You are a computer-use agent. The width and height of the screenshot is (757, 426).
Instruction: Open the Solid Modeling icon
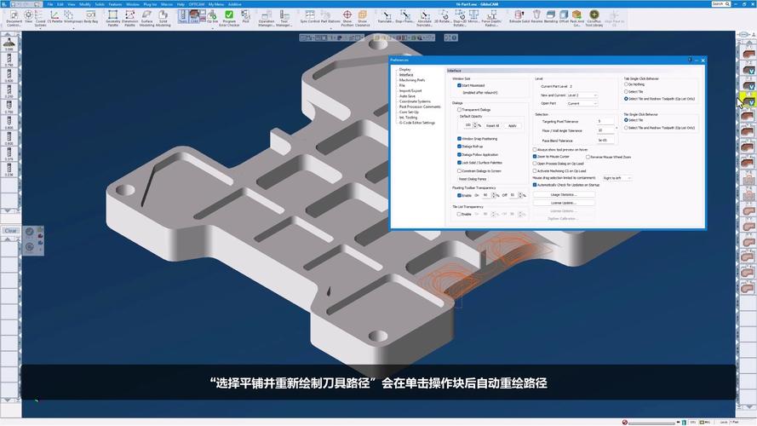[x=163, y=17]
